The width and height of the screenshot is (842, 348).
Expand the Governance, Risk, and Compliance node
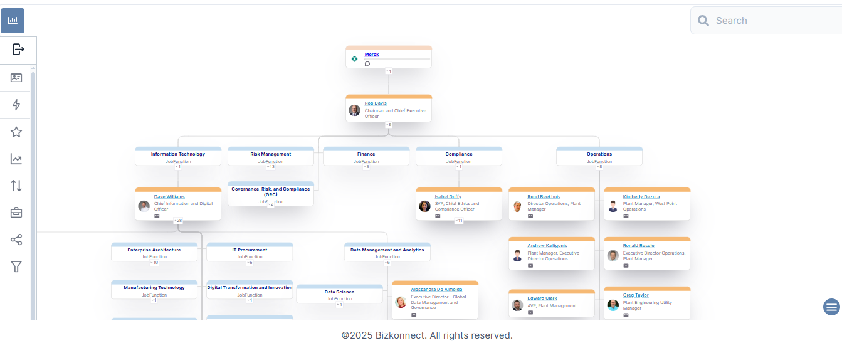pos(271,204)
